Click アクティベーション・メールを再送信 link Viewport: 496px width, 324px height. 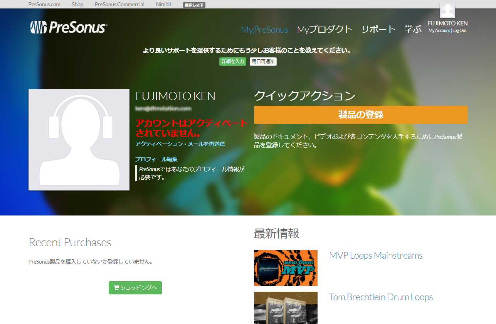click(x=180, y=144)
